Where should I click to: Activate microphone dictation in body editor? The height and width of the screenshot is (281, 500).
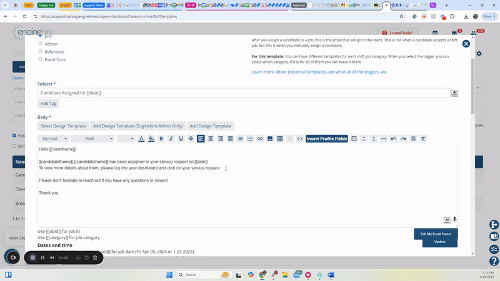454,220
